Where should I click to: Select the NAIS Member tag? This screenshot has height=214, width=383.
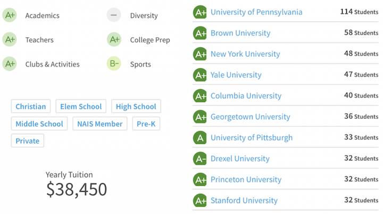(100, 124)
